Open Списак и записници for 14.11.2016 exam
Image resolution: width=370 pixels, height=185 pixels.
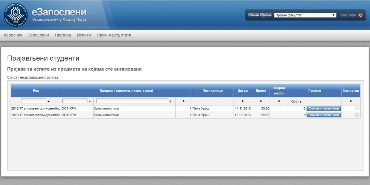pyautogui.click(x=324, y=108)
